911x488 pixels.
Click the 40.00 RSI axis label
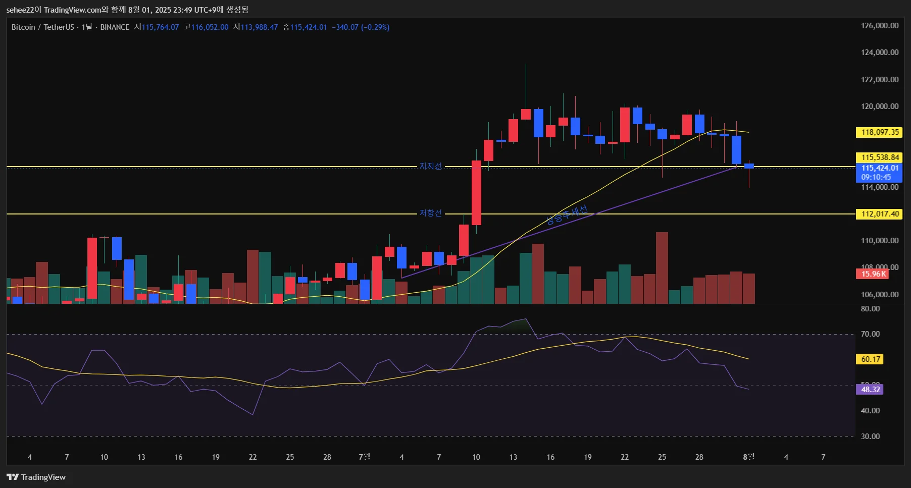tap(870, 411)
